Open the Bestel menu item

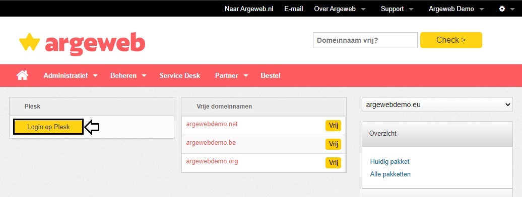coord(270,75)
